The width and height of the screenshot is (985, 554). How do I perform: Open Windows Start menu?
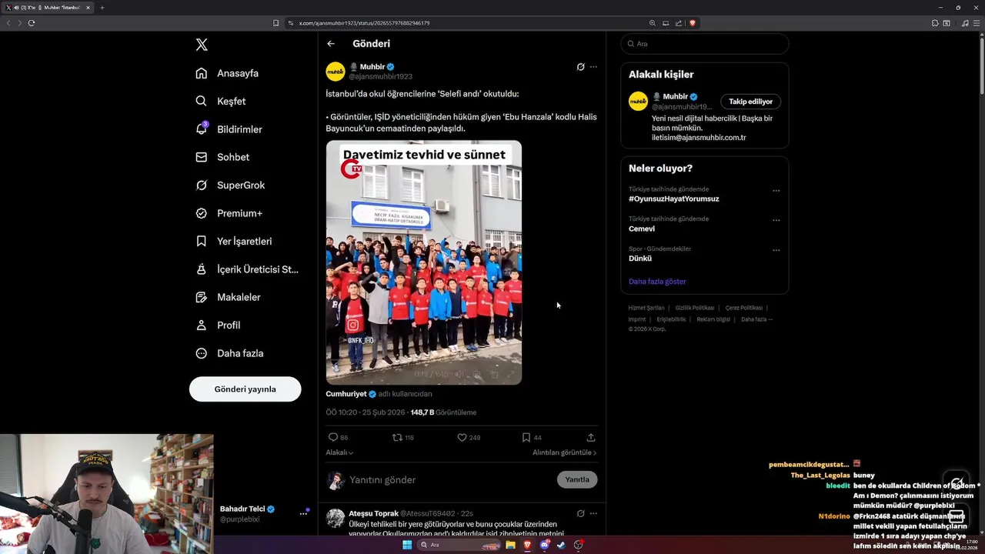pos(407,545)
